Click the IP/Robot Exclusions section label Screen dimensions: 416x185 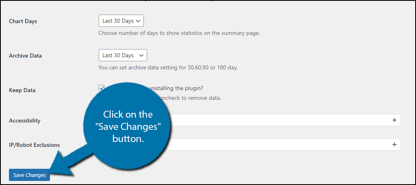tap(35, 145)
